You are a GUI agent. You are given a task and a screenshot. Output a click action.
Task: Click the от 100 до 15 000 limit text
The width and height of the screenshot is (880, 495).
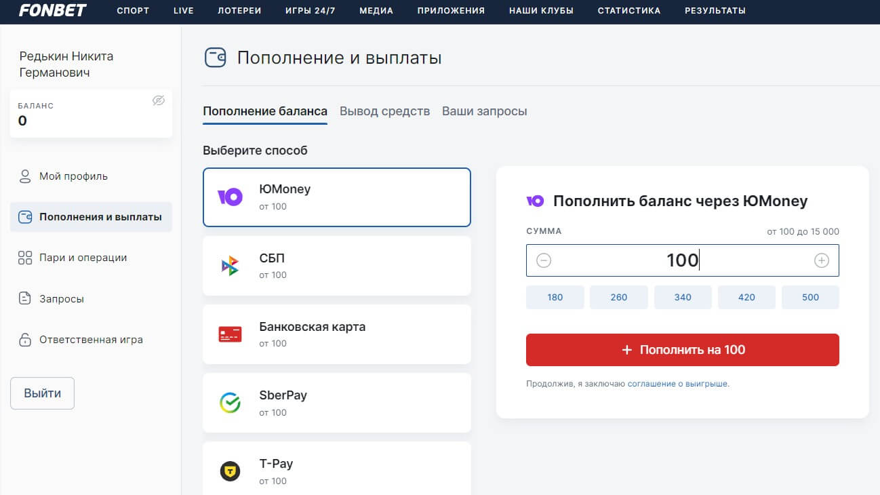[x=803, y=232]
